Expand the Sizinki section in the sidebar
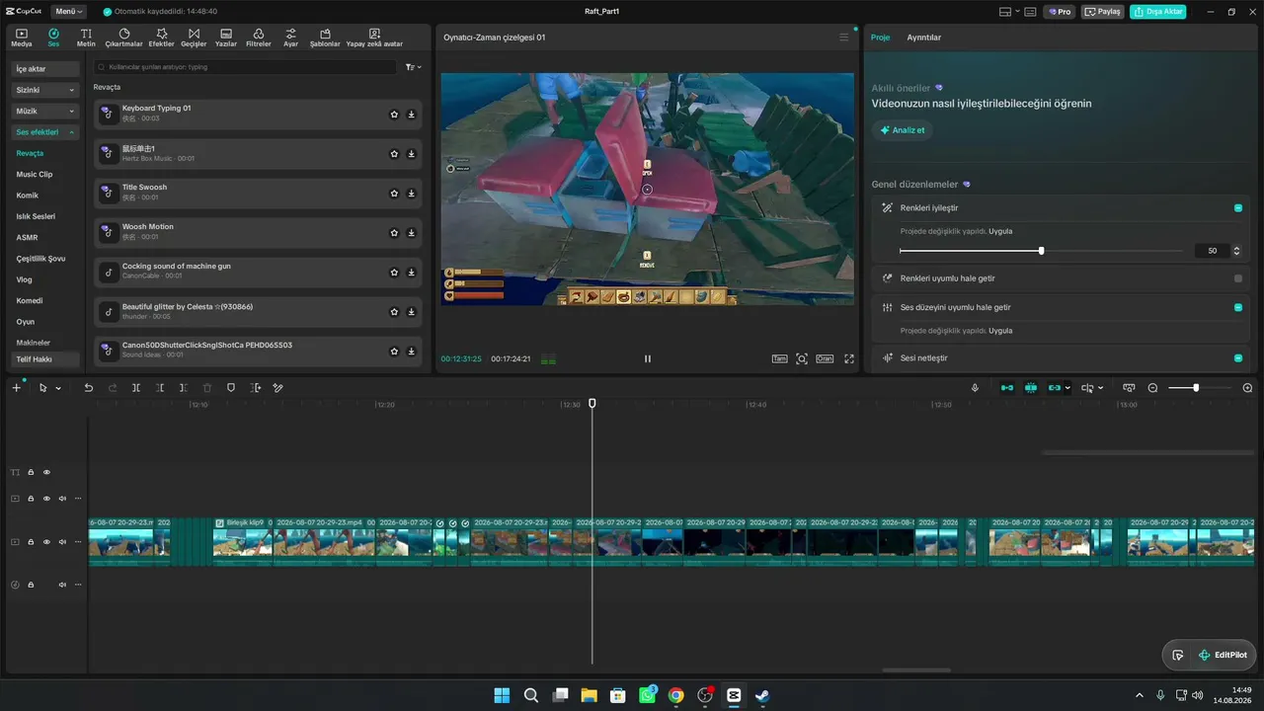The height and width of the screenshot is (711, 1264). tap(45, 90)
